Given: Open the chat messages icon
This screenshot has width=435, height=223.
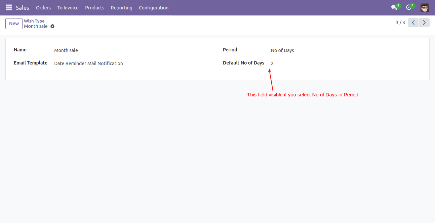Looking at the screenshot, I should [x=394, y=7].
